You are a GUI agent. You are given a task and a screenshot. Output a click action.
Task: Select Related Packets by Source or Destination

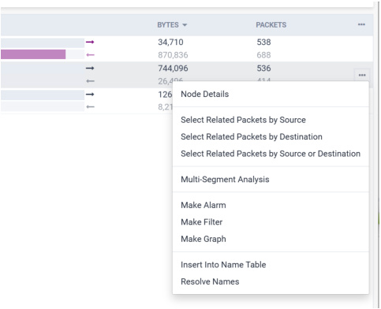click(x=271, y=154)
